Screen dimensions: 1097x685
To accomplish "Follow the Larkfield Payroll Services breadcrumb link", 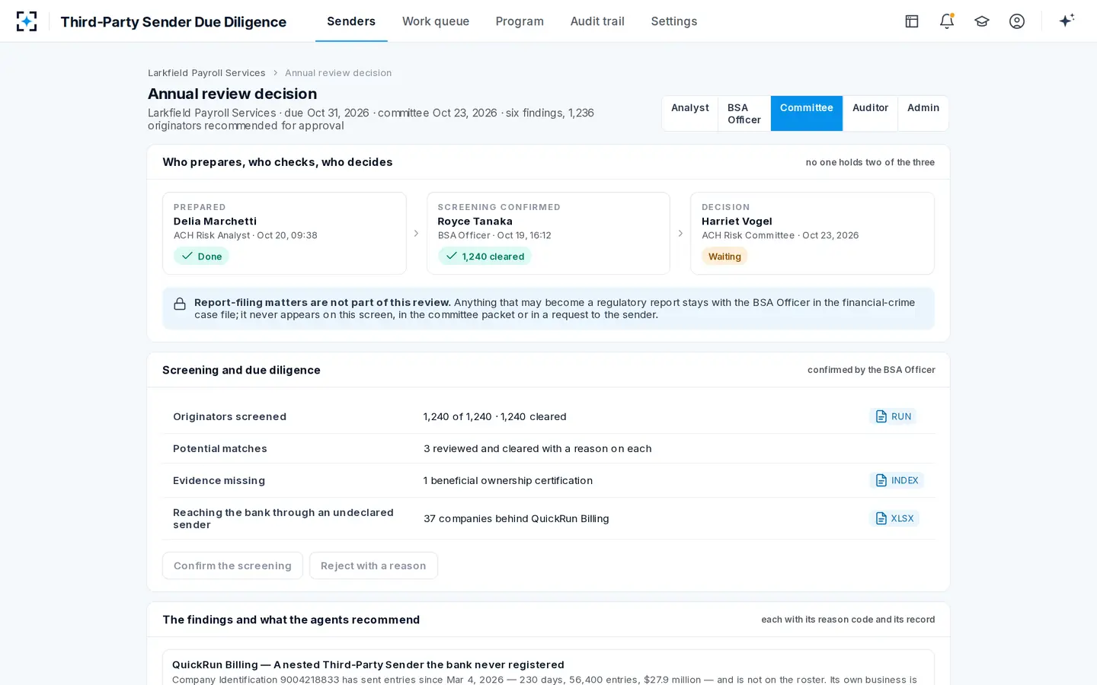I will pyautogui.click(x=206, y=73).
